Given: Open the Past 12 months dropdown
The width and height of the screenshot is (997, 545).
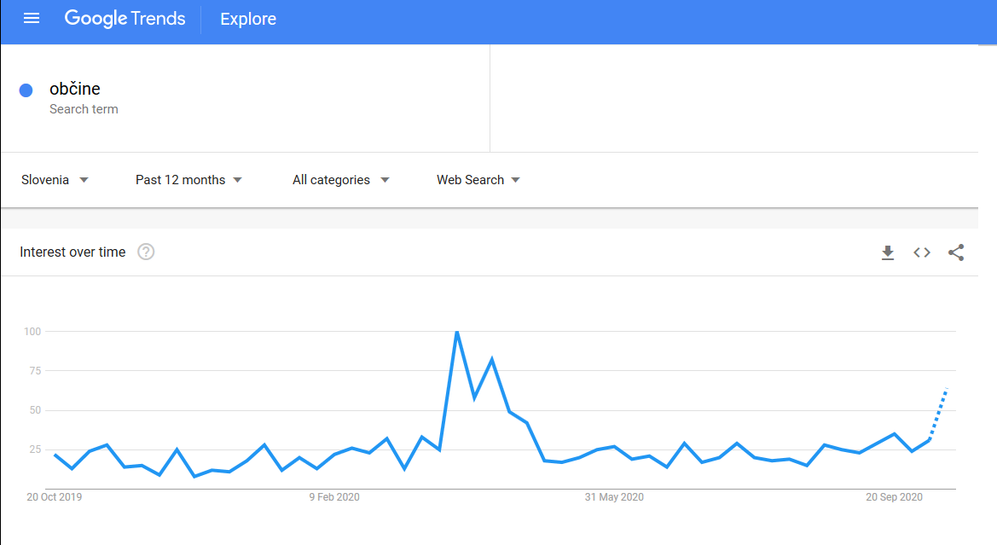Looking at the screenshot, I should coord(188,180).
